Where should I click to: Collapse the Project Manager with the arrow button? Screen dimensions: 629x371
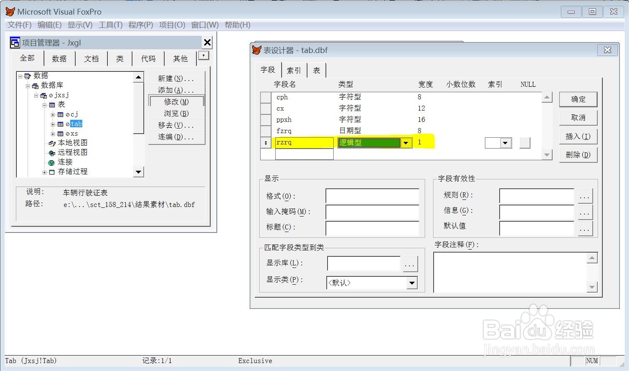pos(203,55)
